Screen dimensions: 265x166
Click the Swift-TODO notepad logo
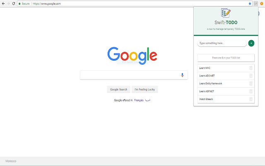226,13
